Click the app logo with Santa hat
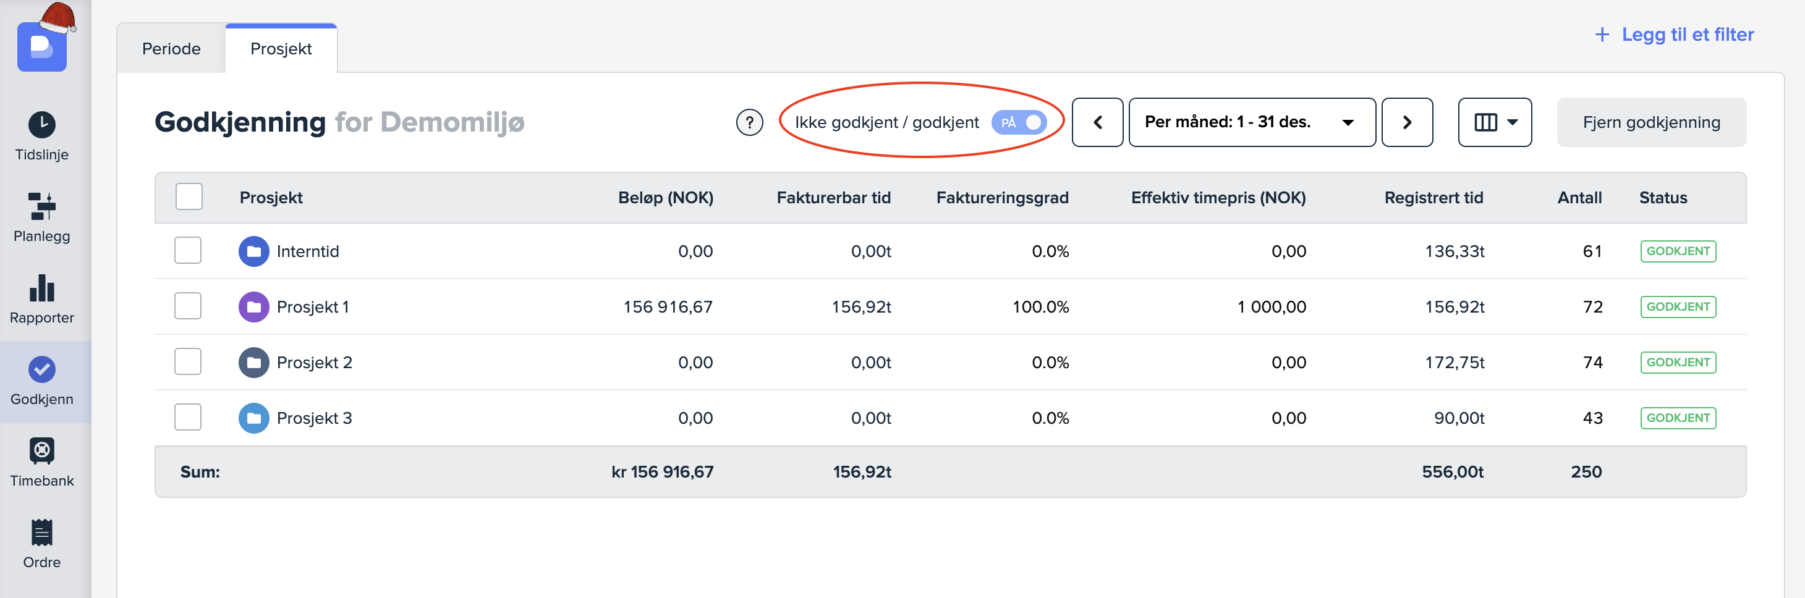This screenshot has width=1805, height=598. pos(42,46)
